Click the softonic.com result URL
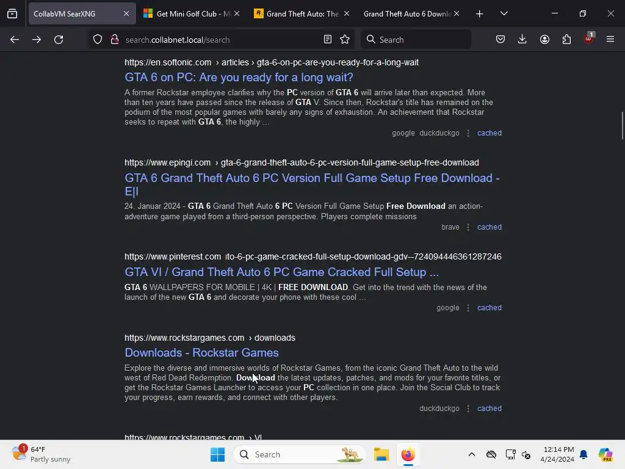The width and height of the screenshot is (625, 469). coord(272,63)
